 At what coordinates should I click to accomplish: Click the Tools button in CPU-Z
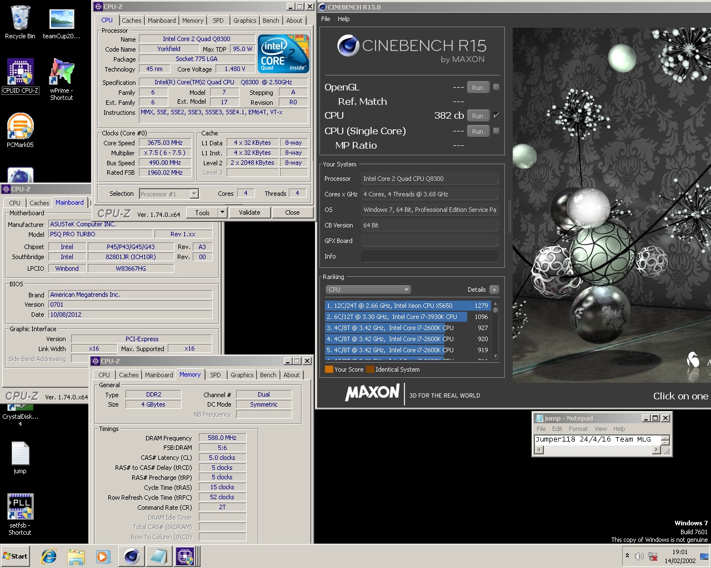click(x=203, y=212)
